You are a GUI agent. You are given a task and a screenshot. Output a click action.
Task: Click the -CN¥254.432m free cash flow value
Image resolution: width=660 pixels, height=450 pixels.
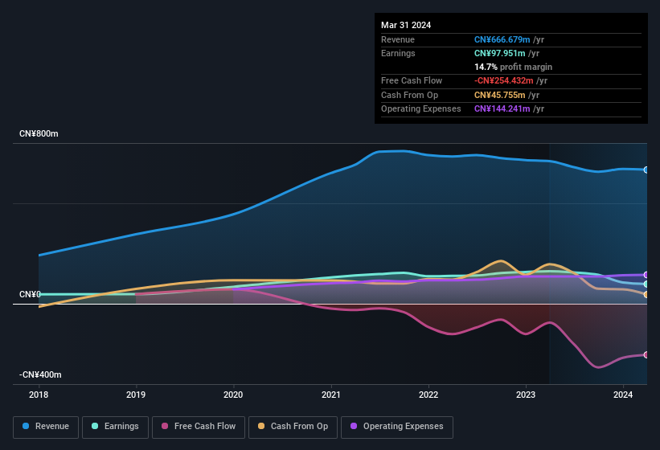[504, 80]
